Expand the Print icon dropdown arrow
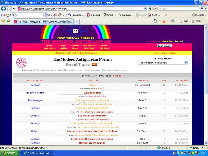The height and width of the screenshot is (156, 208). click(177, 21)
